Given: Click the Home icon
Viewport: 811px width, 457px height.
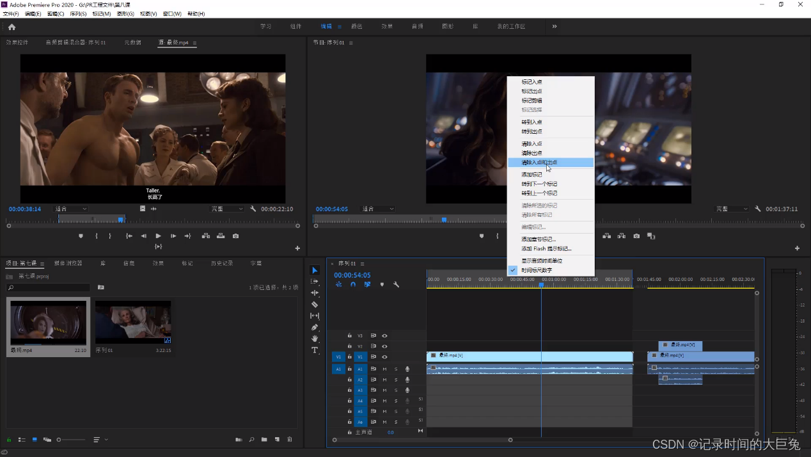Looking at the screenshot, I should point(12,27).
